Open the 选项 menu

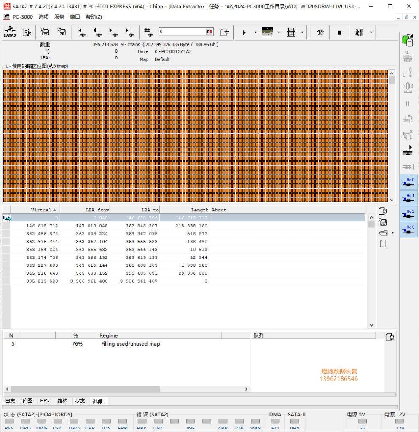(x=43, y=17)
